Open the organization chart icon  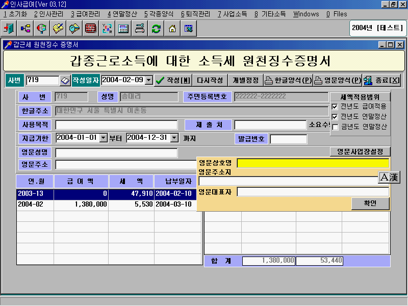tap(25, 29)
